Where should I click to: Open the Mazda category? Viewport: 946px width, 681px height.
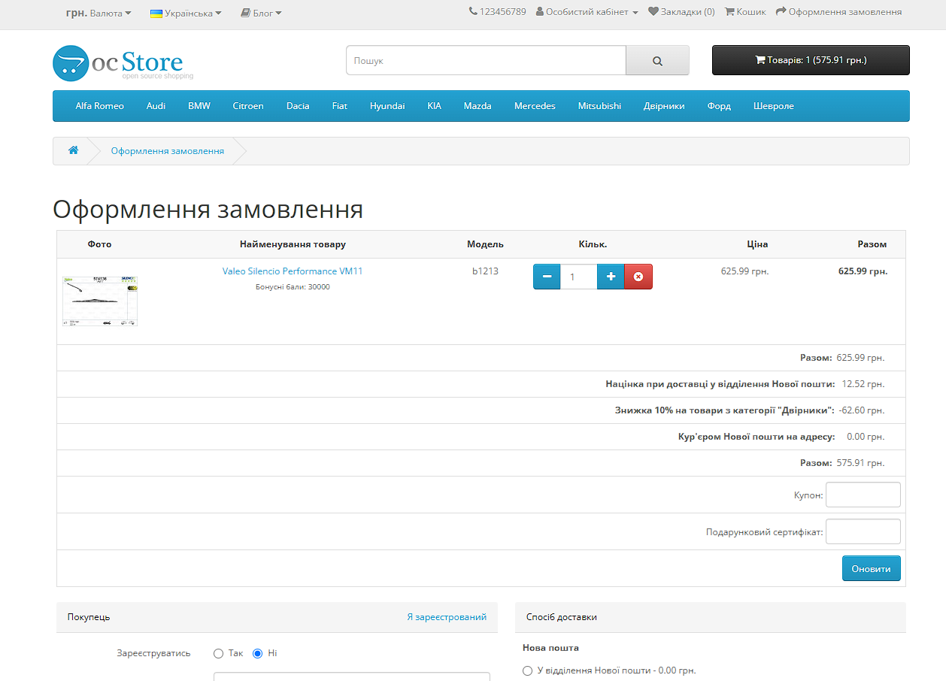coord(478,106)
